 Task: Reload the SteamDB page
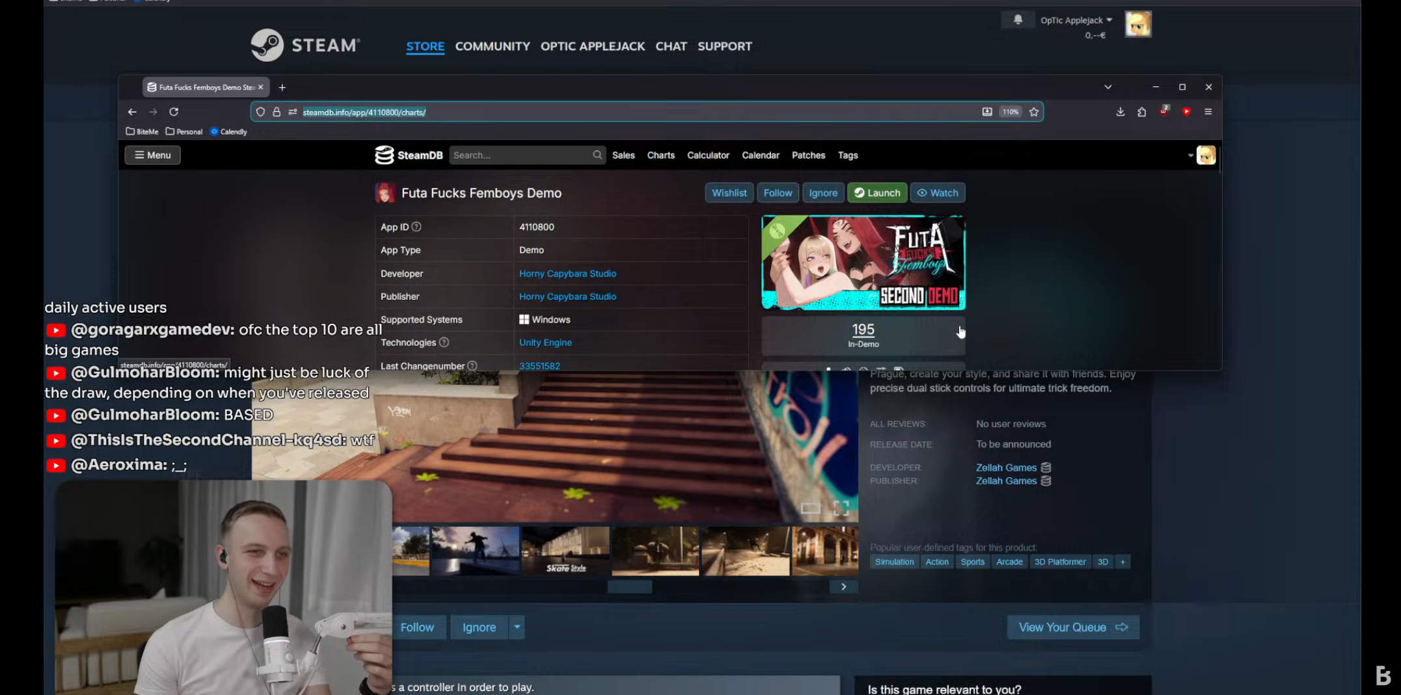click(x=174, y=112)
